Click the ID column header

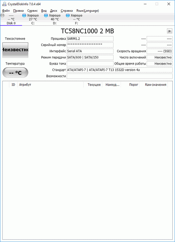[13, 84]
